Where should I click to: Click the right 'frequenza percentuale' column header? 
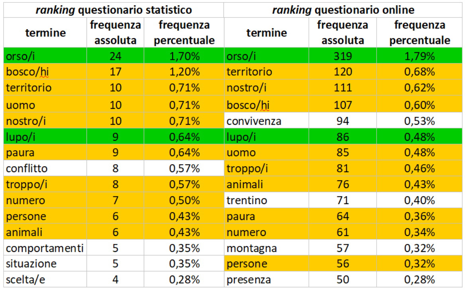point(419,32)
